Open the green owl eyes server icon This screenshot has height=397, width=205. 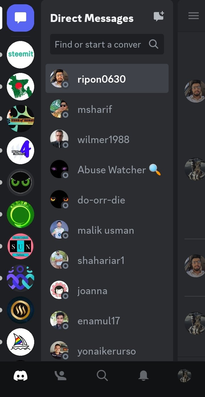pos(20,182)
